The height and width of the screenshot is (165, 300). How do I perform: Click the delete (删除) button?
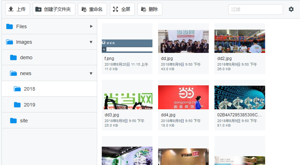click(150, 9)
